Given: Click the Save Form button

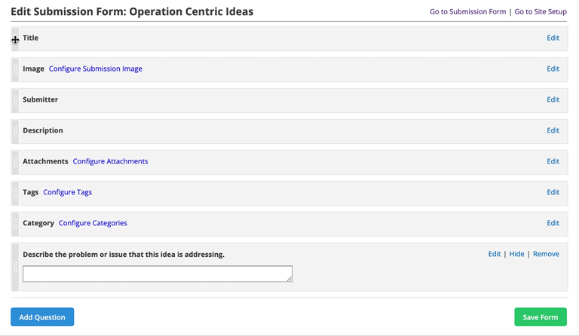Looking at the screenshot, I should click(x=541, y=317).
